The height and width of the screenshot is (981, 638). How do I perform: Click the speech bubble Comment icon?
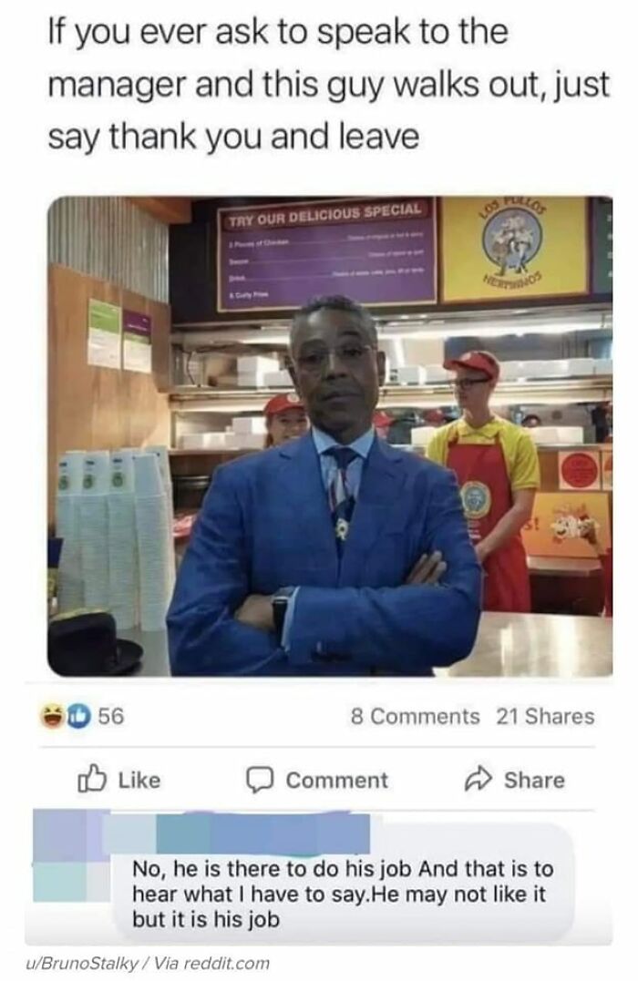[x=259, y=781]
